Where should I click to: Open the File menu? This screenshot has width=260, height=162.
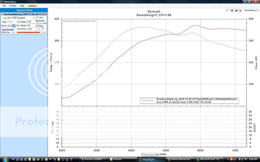[x=4, y=6]
